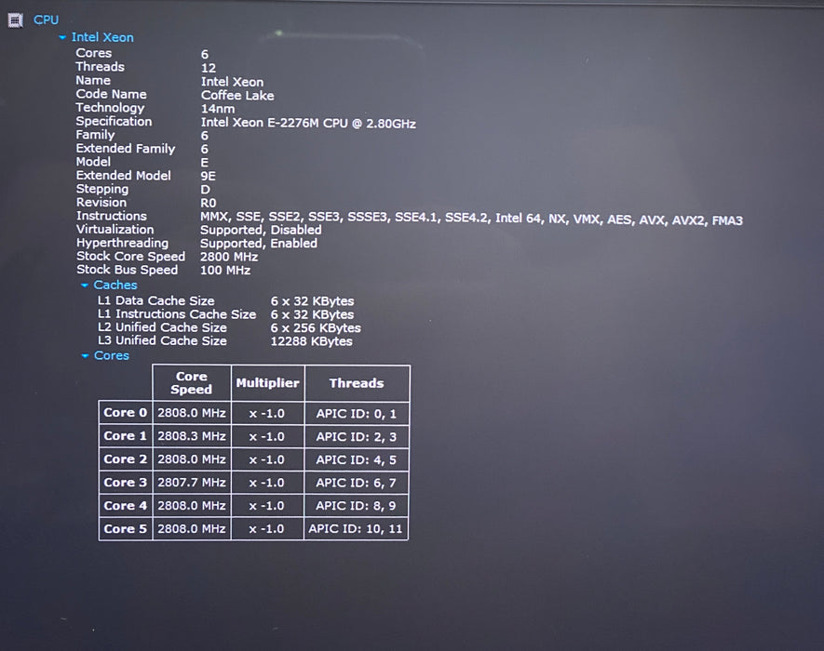This screenshot has width=824, height=651.
Task: Click the Stepping value D
Action: [205, 190]
